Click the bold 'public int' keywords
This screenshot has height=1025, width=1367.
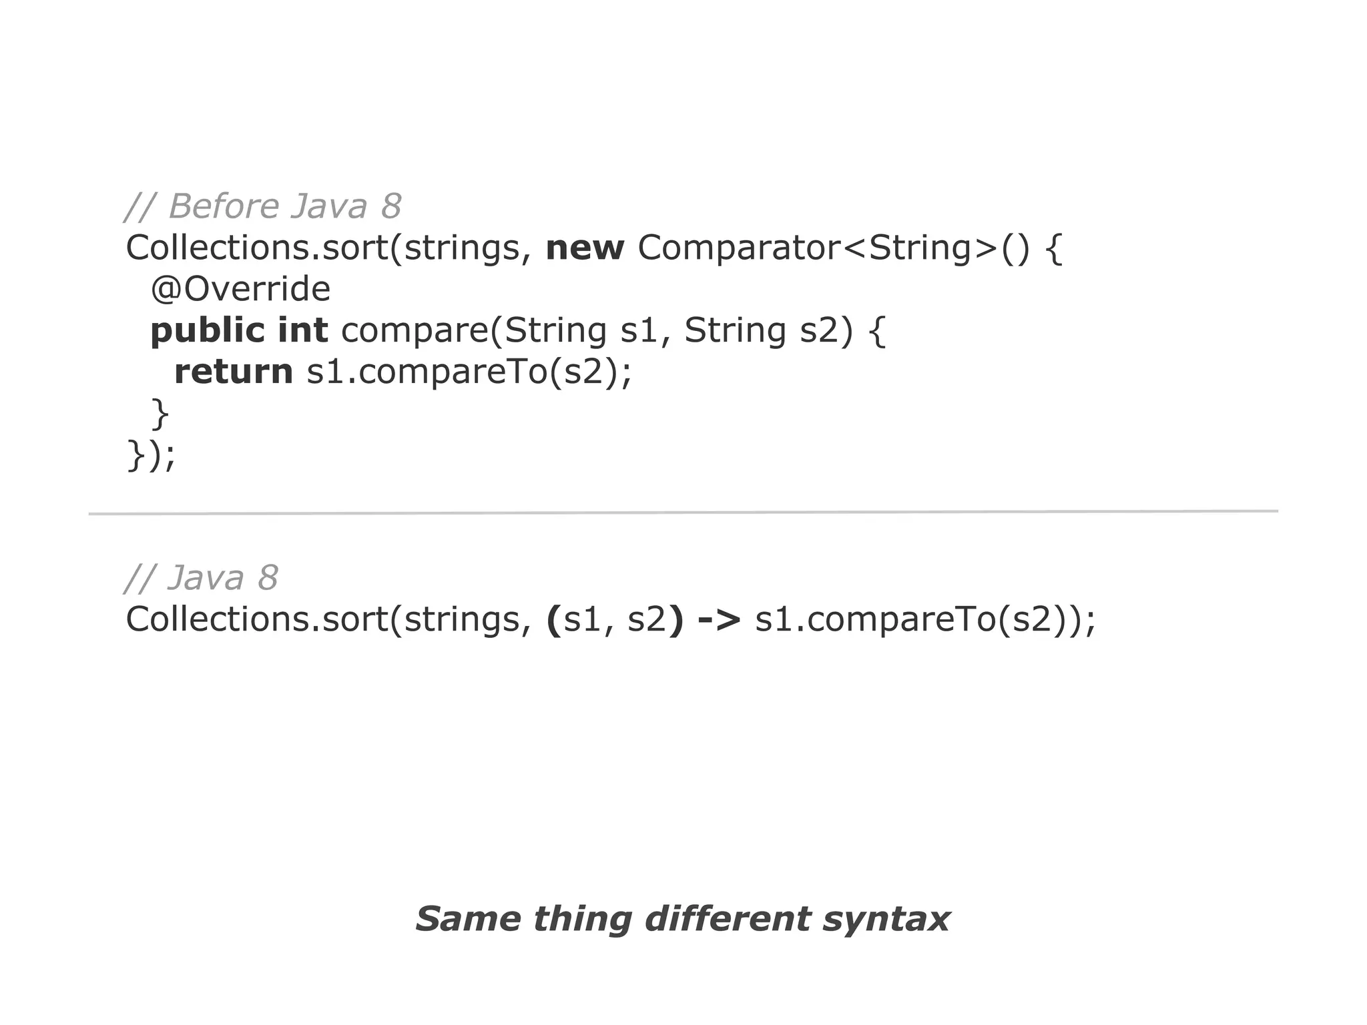coord(239,330)
